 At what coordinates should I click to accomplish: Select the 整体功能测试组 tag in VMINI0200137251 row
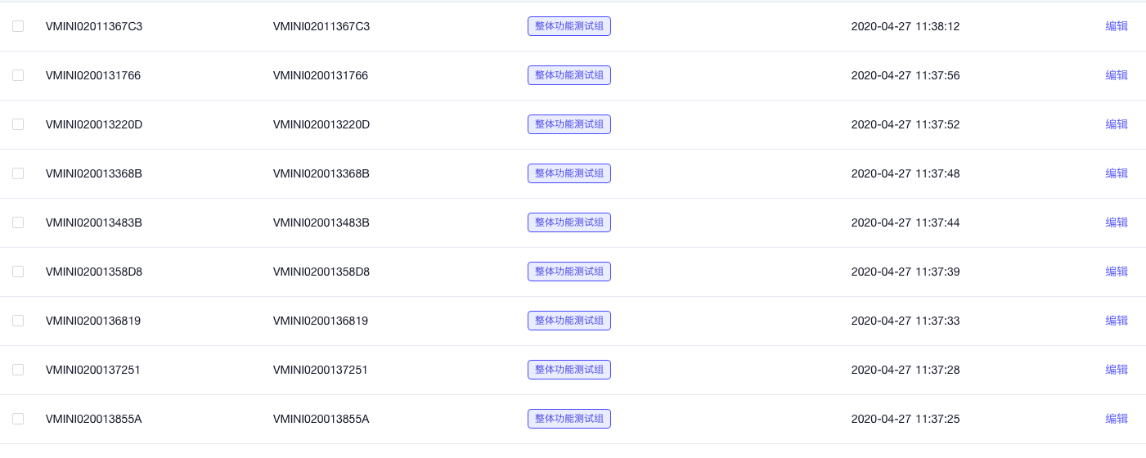tap(569, 370)
